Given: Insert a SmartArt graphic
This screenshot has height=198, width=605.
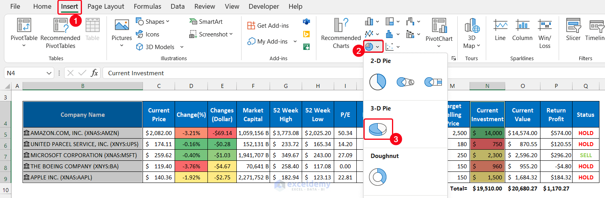Looking at the screenshot, I should 206,21.
